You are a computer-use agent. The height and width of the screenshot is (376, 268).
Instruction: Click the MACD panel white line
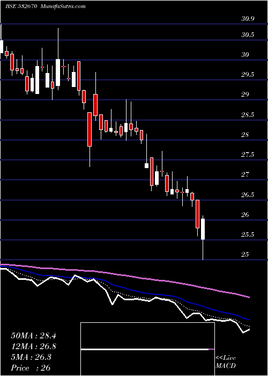coord(145,349)
